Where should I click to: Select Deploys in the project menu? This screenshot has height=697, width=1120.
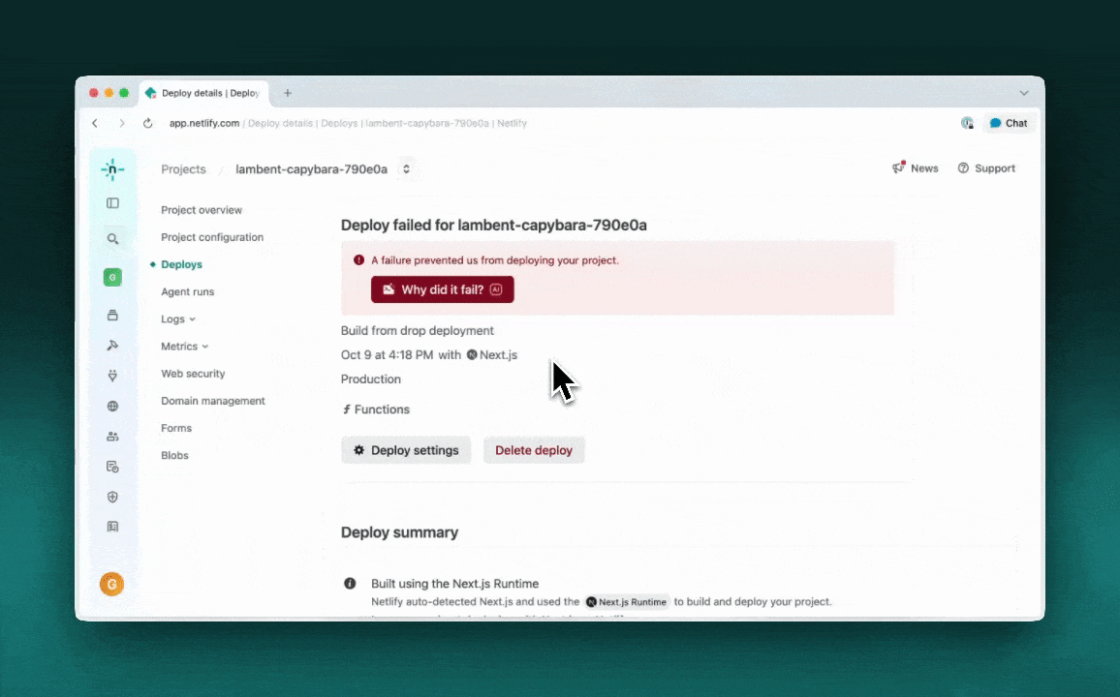(181, 264)
